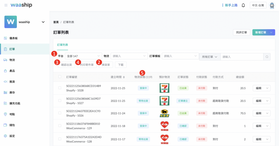279x146 pixels.
Task: Expand the 所有訂單 filter dropdown
Action: (x=210, y=57)
